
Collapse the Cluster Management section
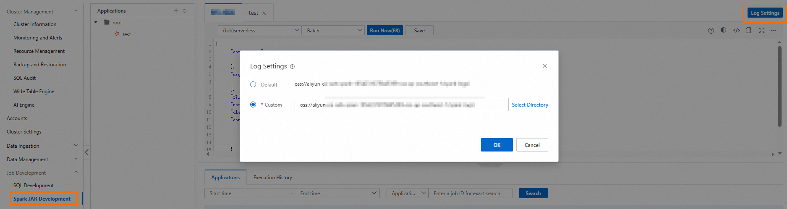pyautogui.click(x=76, y=11)
